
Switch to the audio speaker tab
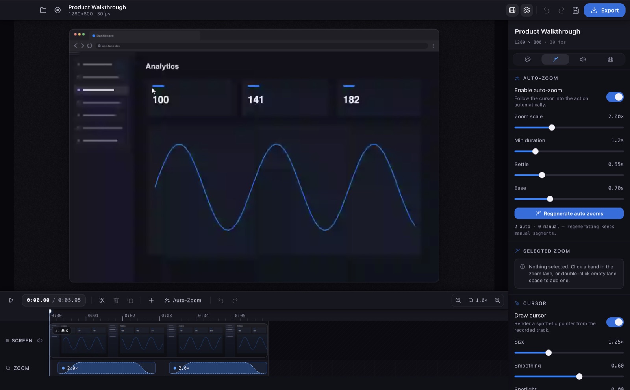583,59
